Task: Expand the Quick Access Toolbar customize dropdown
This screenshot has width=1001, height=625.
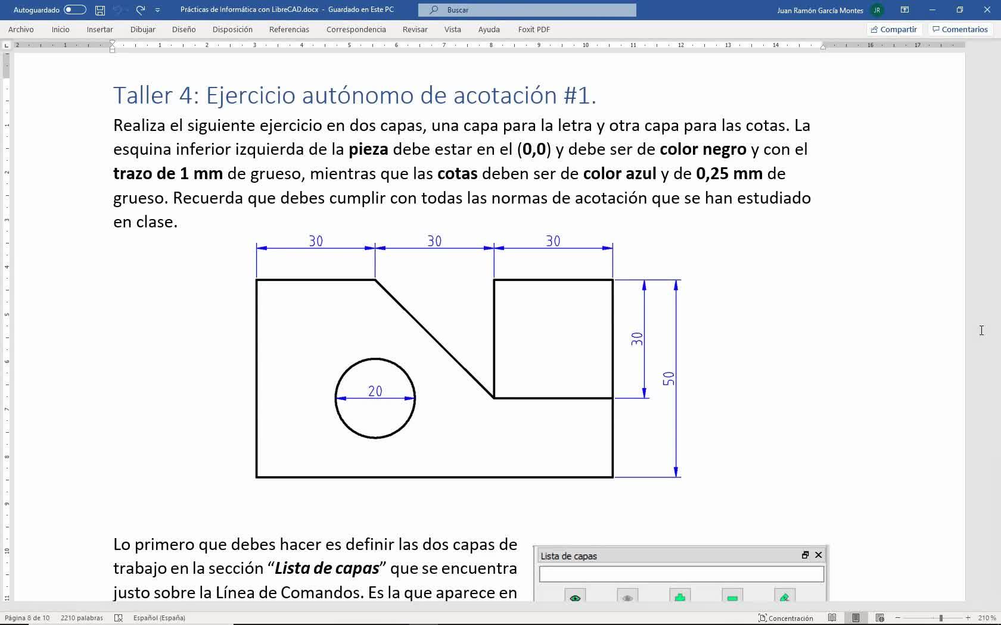Action: point(157,10)
